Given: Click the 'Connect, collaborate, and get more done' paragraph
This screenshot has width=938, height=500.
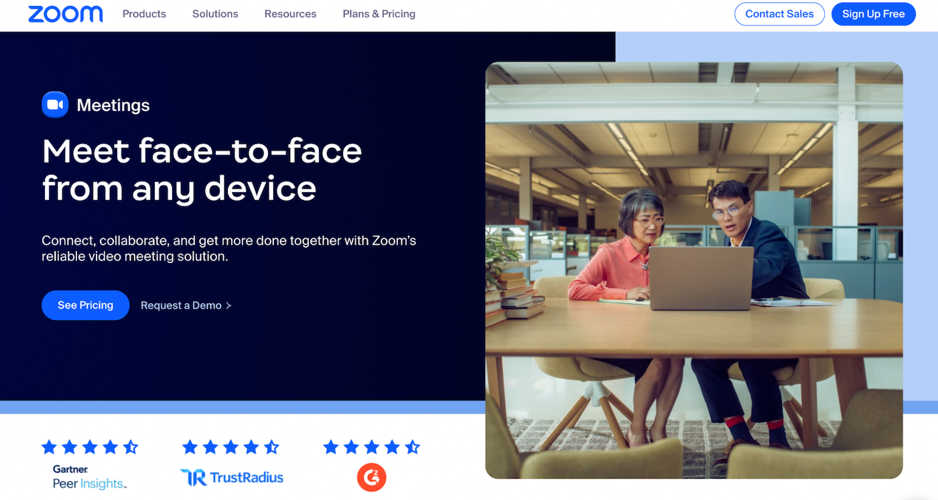Looking at the screenshot, I should [228, 248].
